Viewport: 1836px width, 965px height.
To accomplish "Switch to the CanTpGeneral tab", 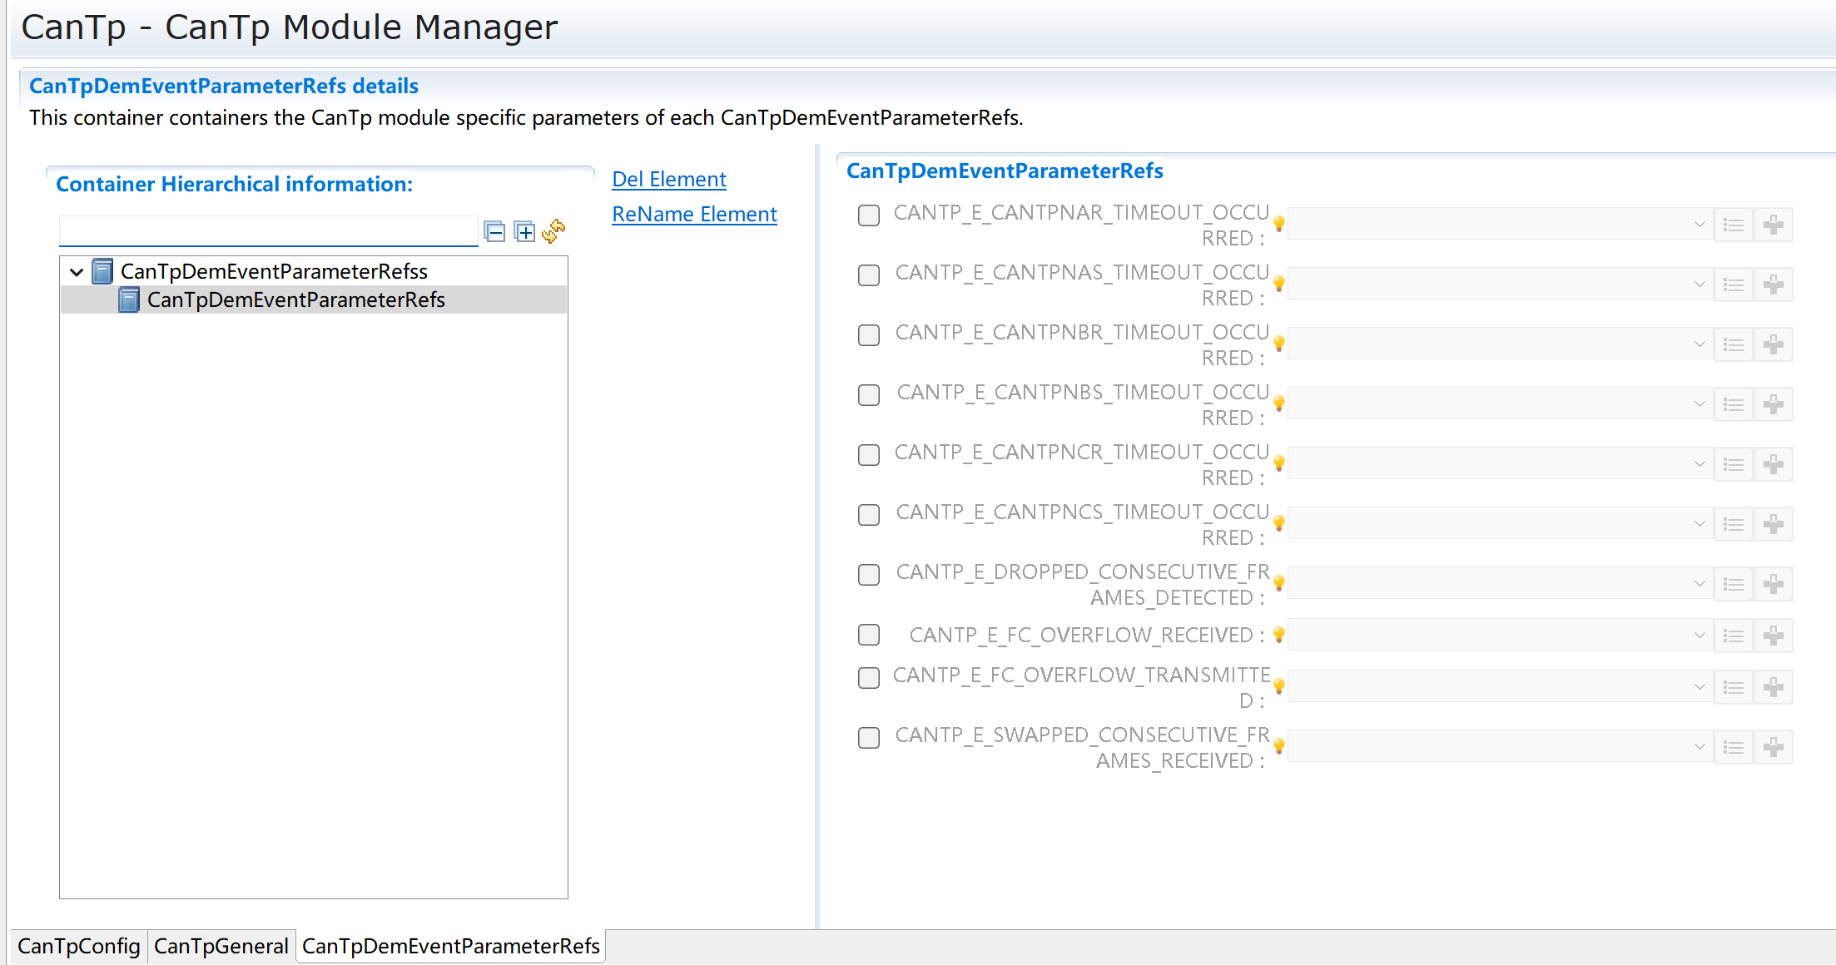I will pyautogui.click(x=221, y=946).
